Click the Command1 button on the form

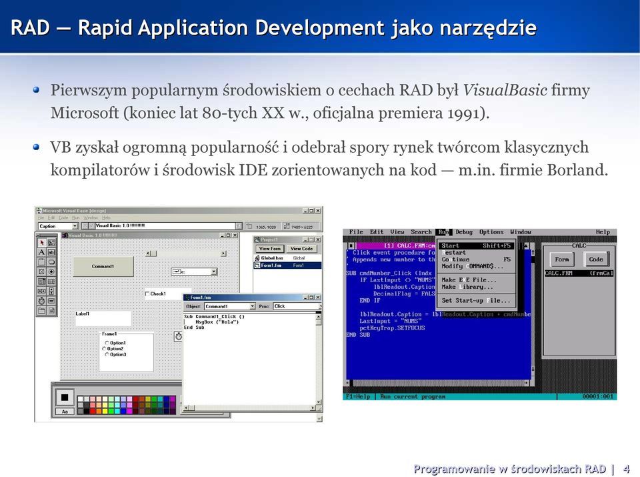point(103,267)
